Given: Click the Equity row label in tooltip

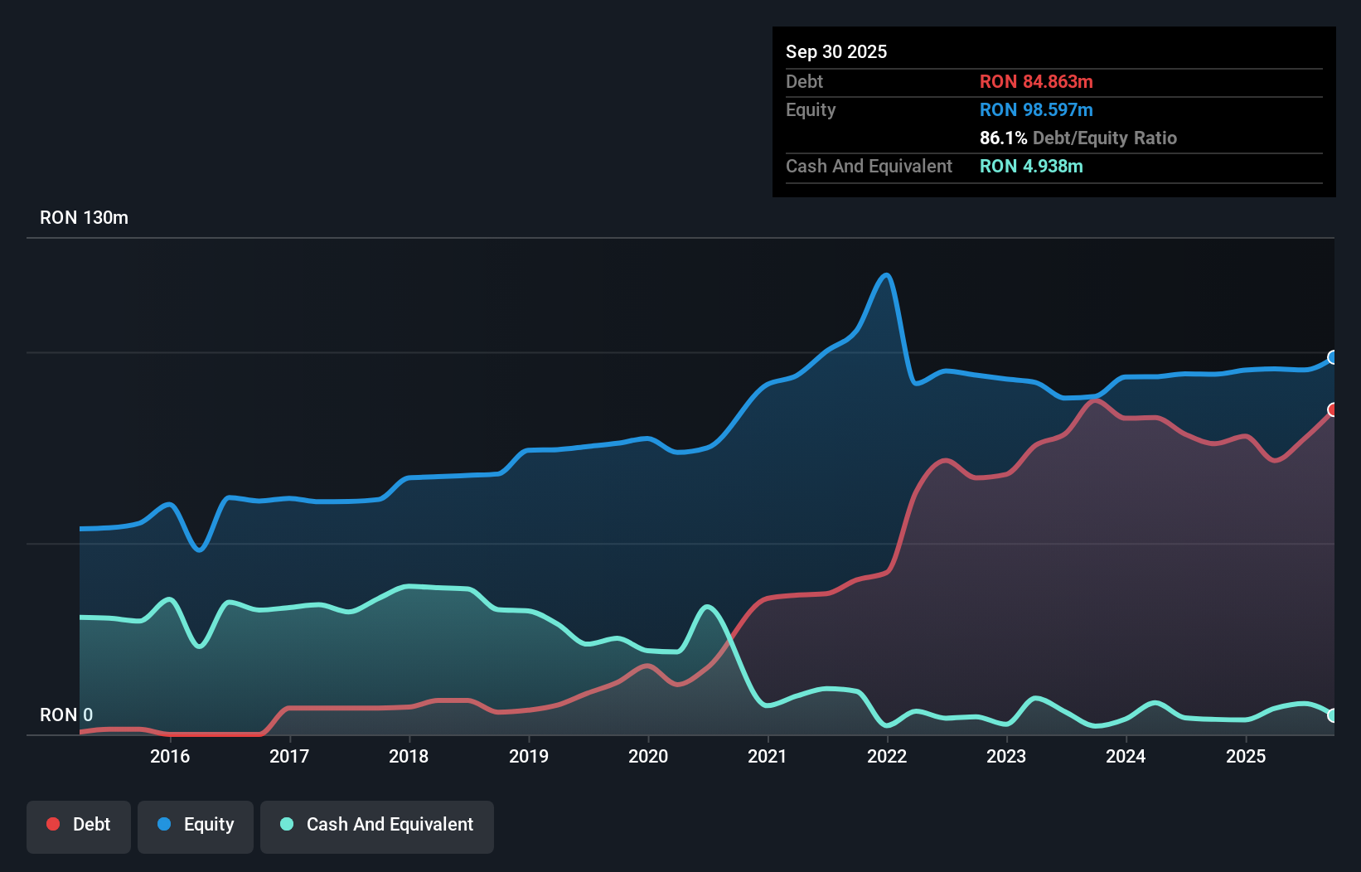Looking at the screenshot, I should (811, 109).
